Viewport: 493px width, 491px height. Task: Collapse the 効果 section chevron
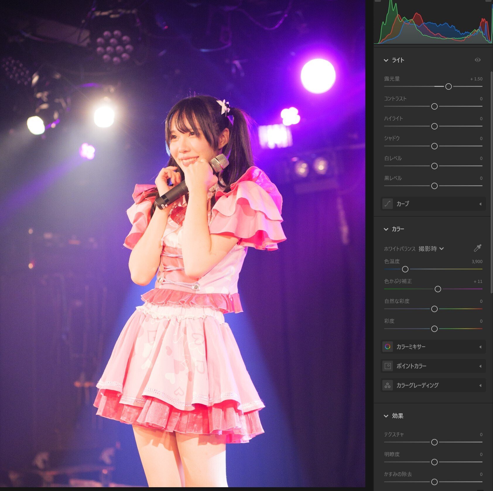pos(386,416)
